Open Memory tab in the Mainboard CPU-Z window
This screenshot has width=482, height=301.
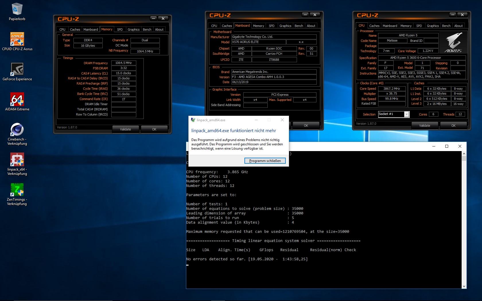click(258, 26)
